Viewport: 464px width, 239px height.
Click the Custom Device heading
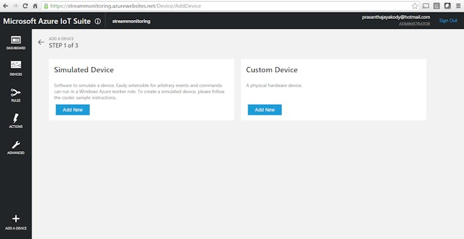tap(272, 70)
